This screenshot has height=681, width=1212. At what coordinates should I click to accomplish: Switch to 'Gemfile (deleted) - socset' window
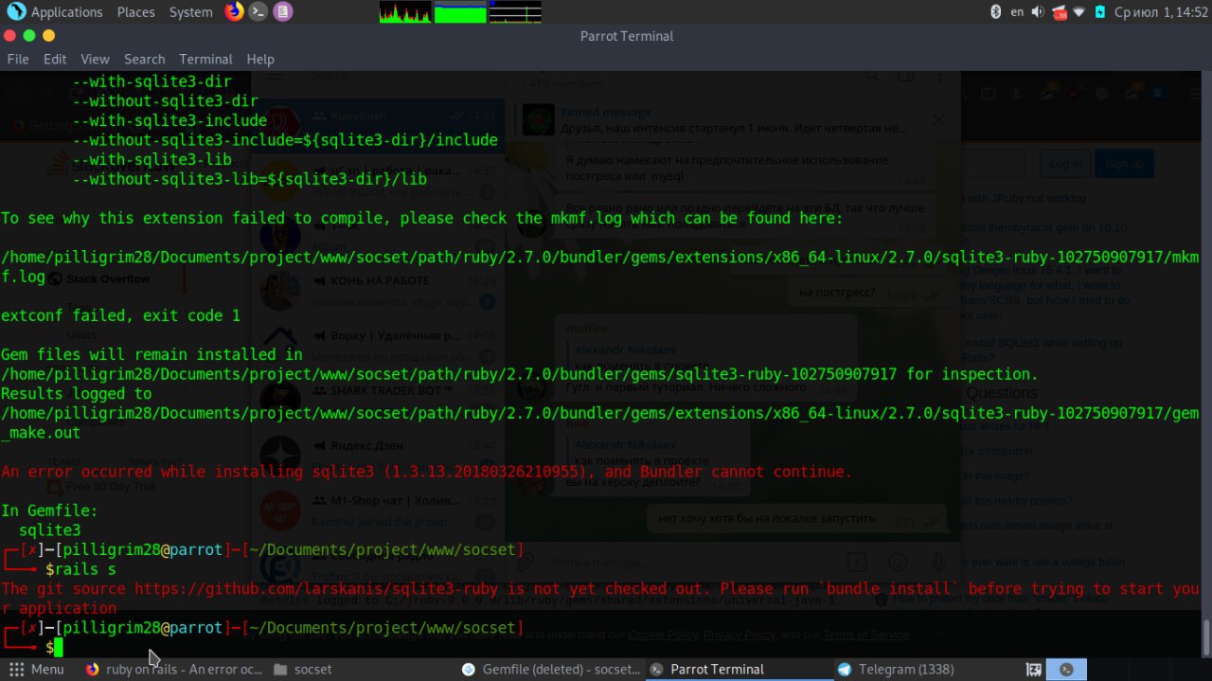(551, 669)
